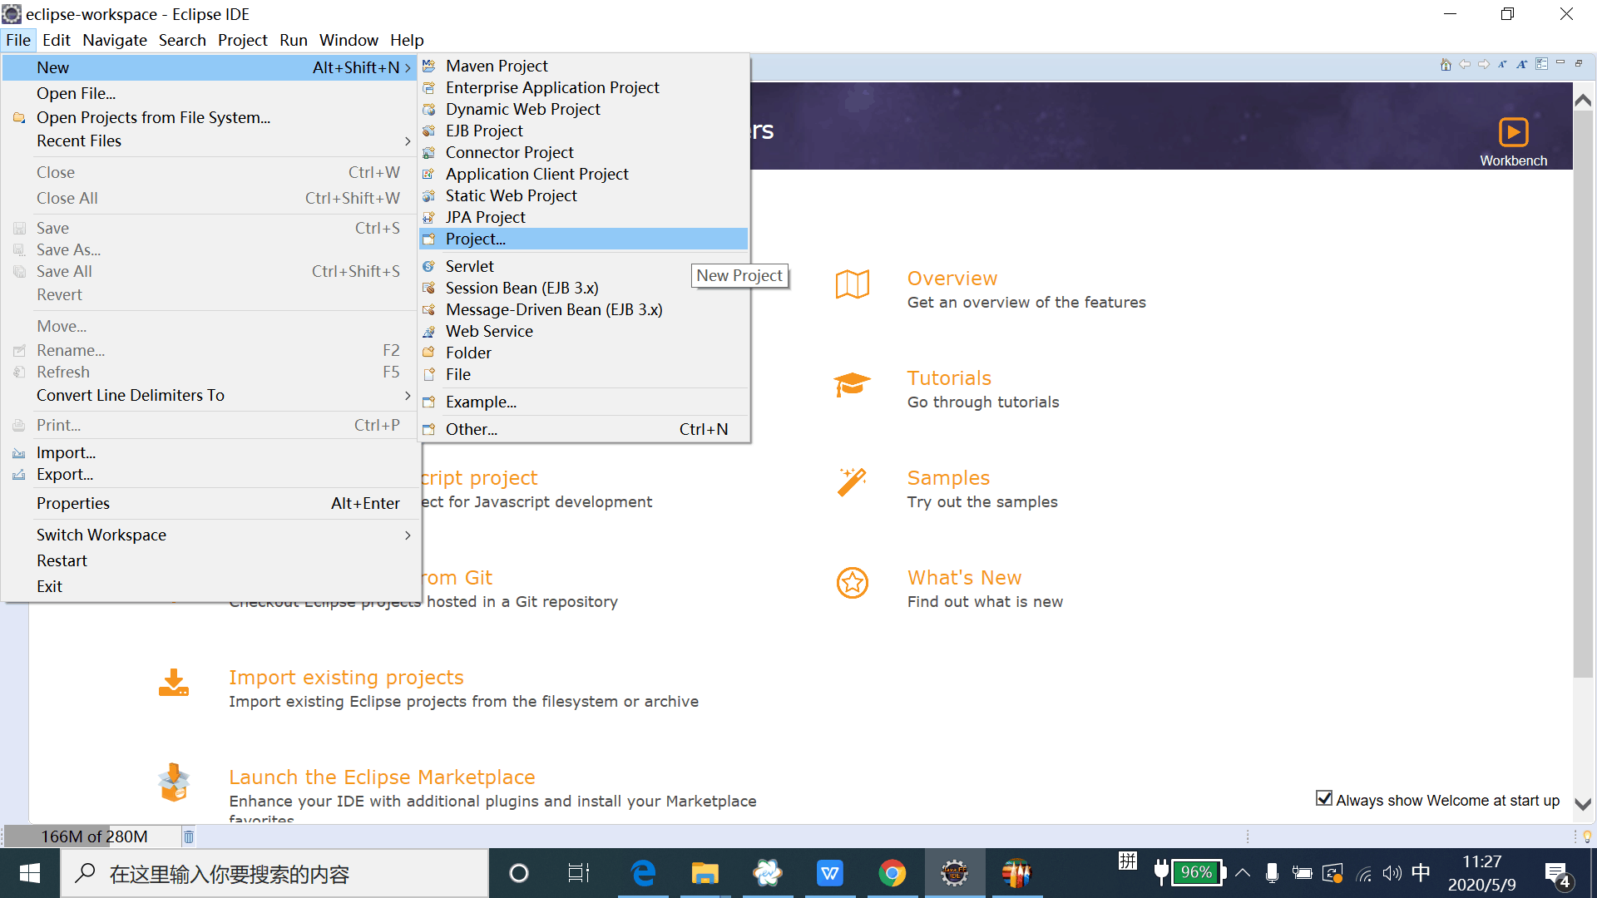Viewport: 1597px width, 898px height.
Task: Click the tip lightbulb icon in status bar
Action: click(1587, 836)
